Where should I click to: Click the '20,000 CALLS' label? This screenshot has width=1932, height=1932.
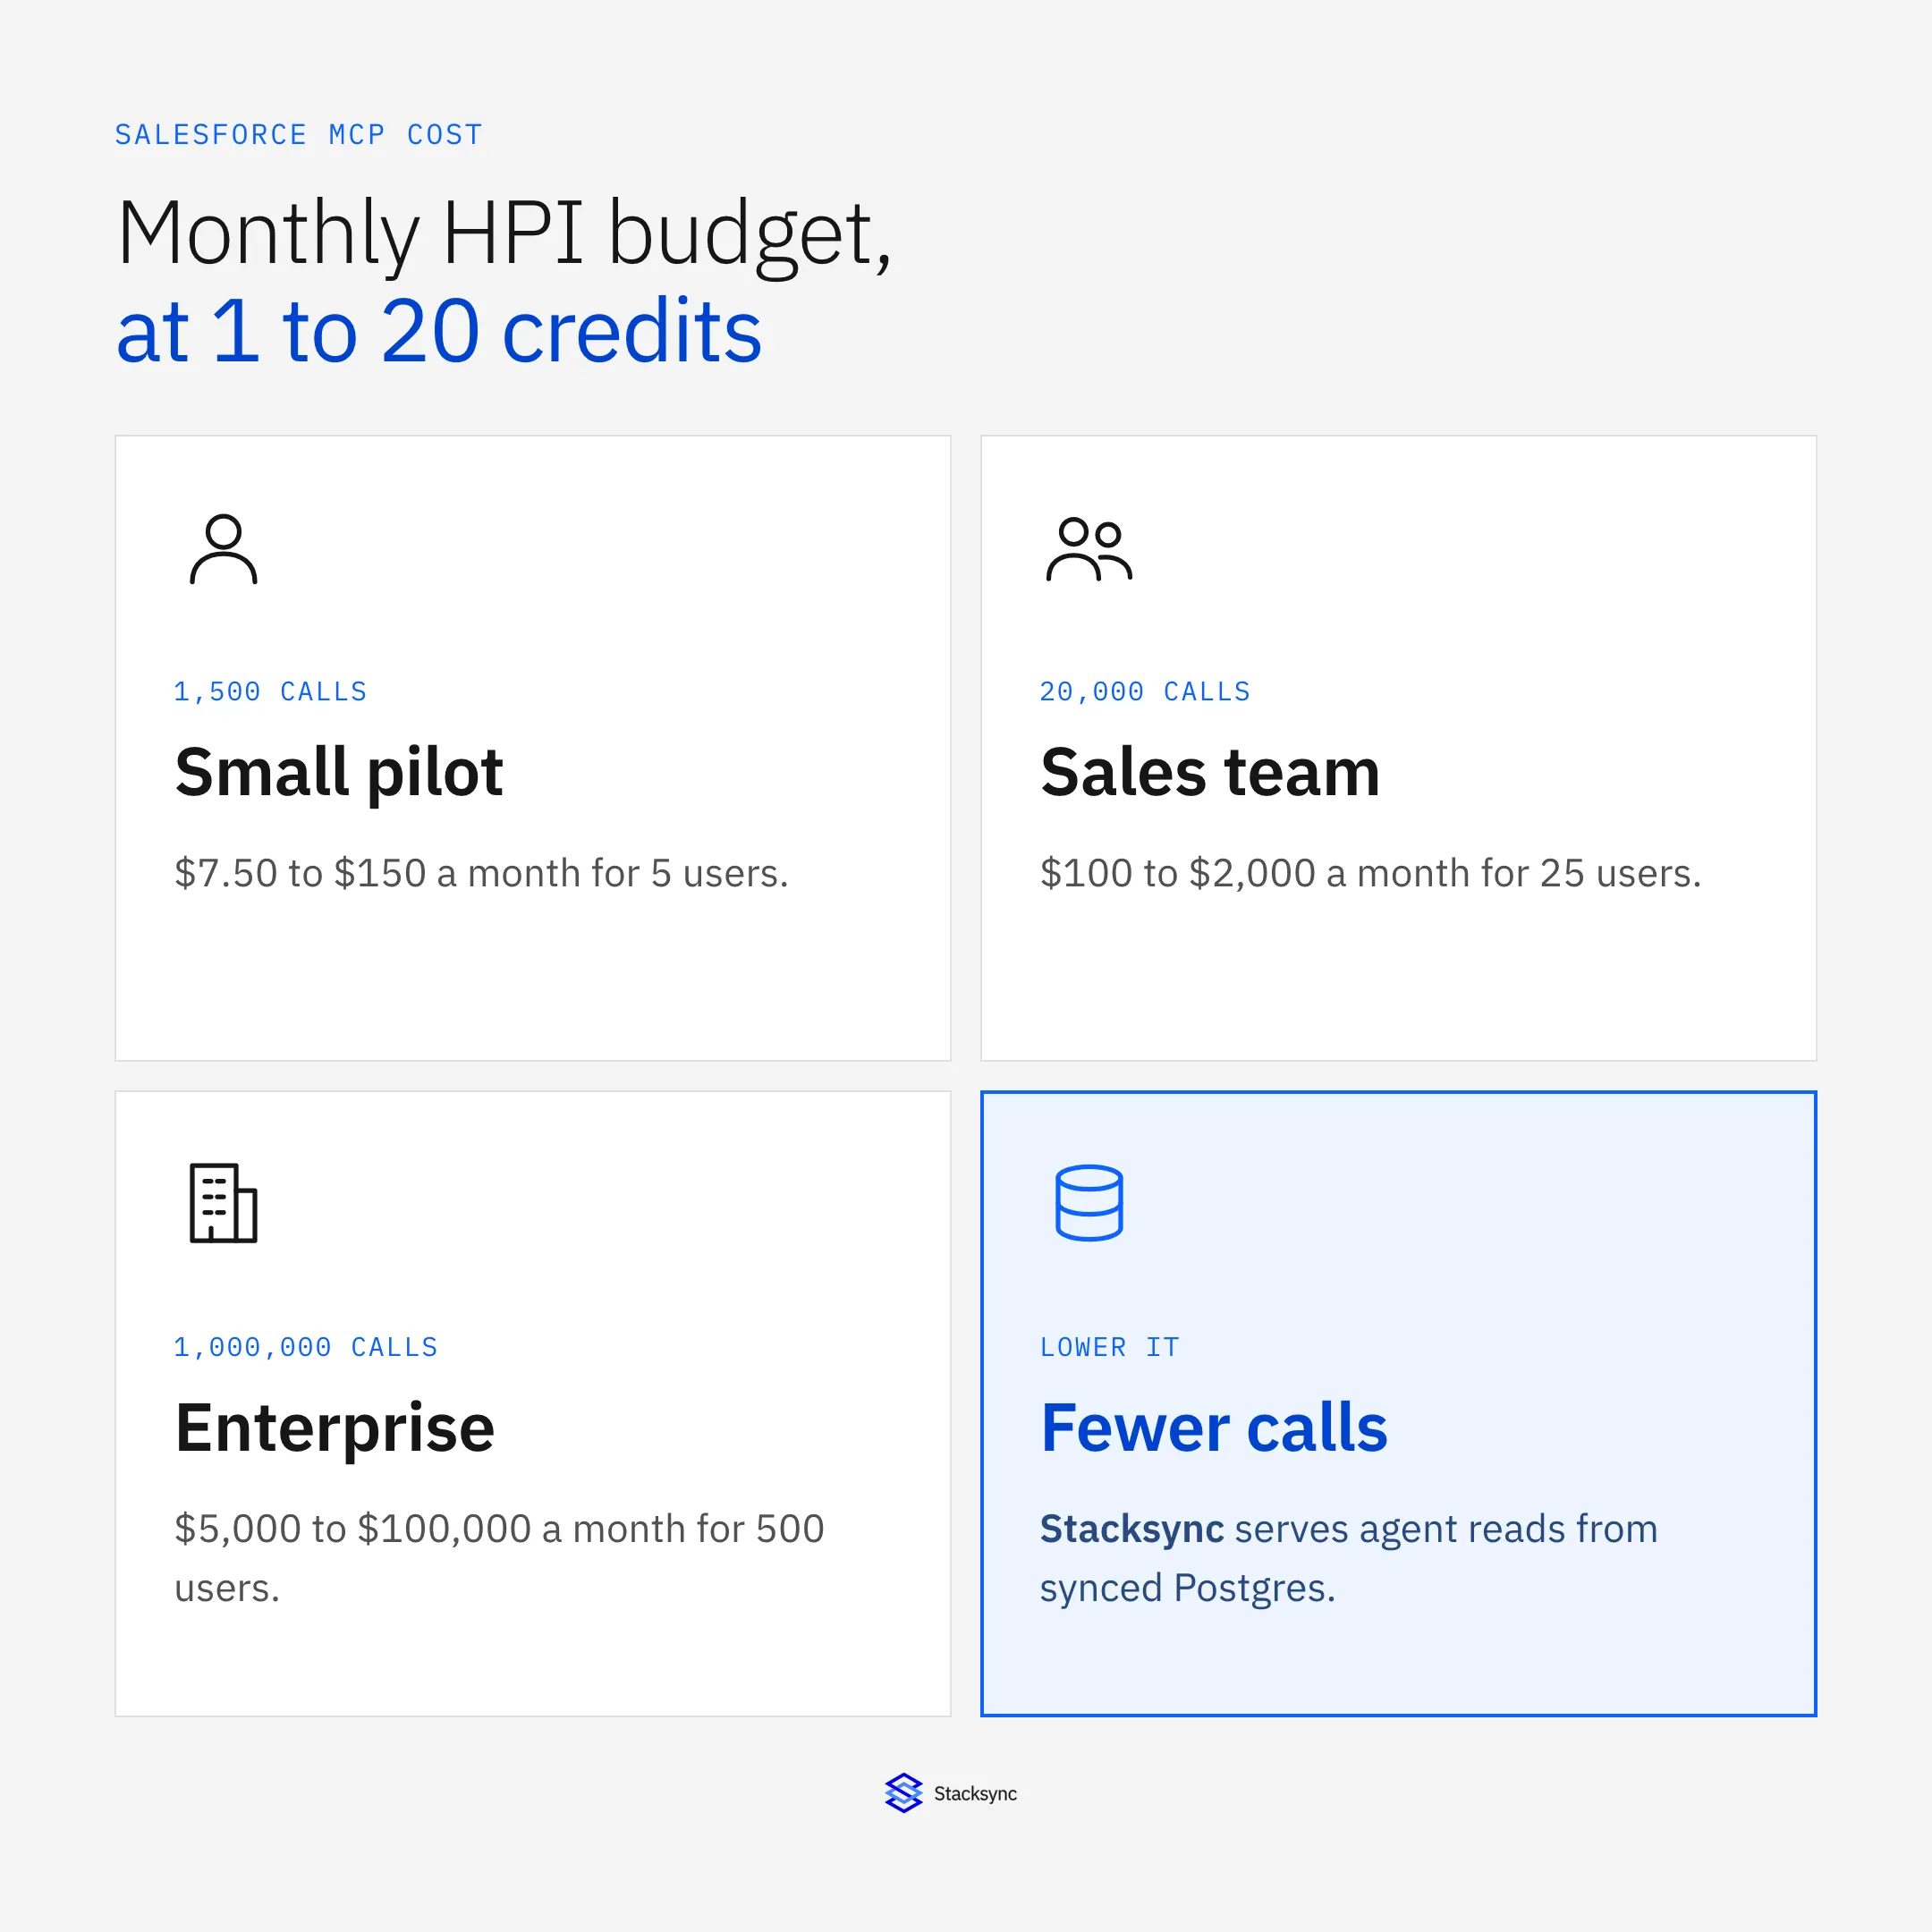(x=1145, y=692)
